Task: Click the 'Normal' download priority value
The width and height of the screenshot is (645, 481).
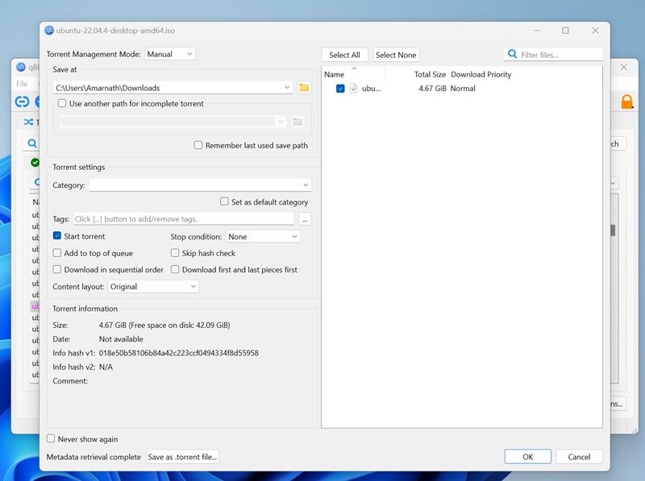Action: [x=463, y=89]
